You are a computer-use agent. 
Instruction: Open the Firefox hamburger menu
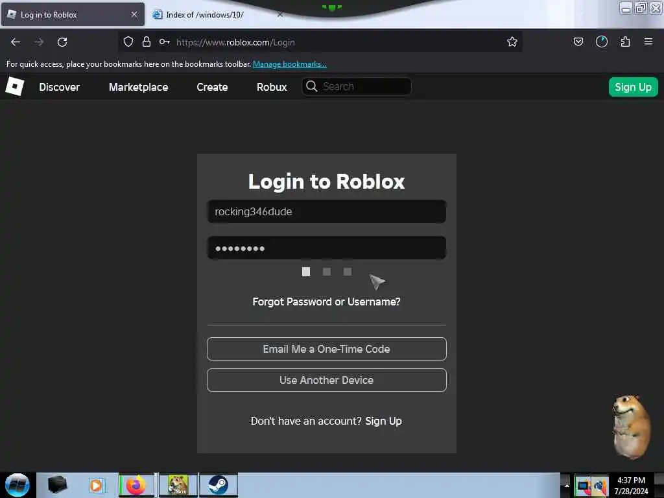pyautogui.click(x=648, y=41)
